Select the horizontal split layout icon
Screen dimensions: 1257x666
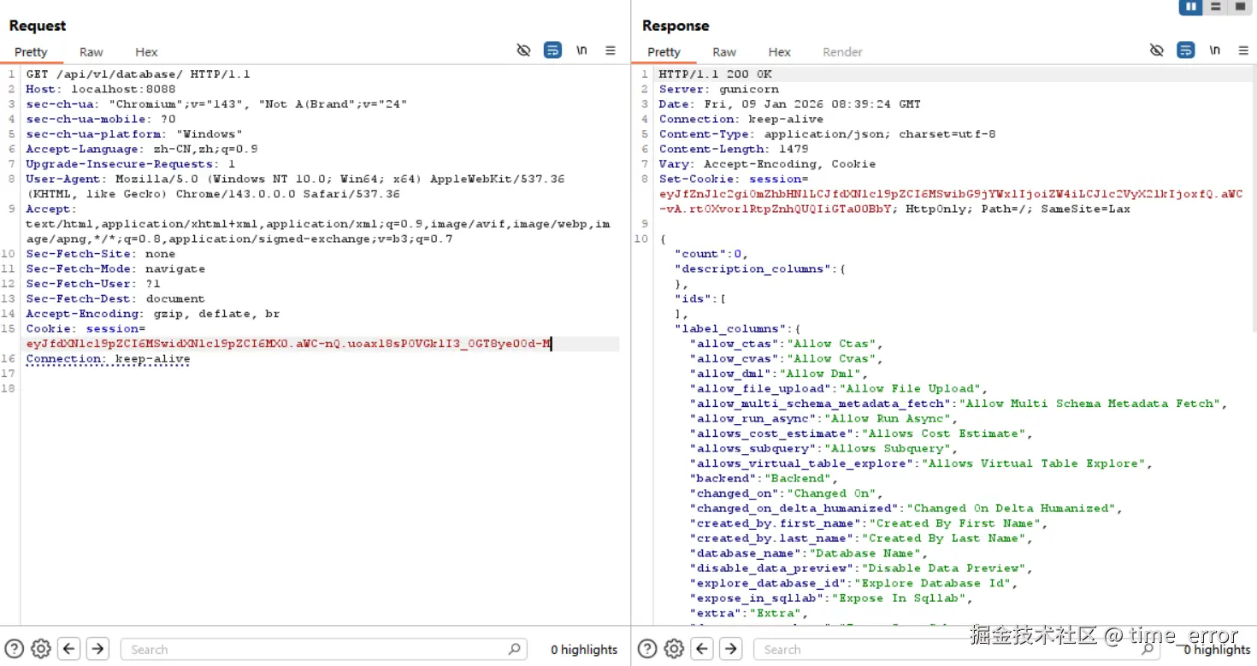pyautogui.click(x=1215, y=7)
